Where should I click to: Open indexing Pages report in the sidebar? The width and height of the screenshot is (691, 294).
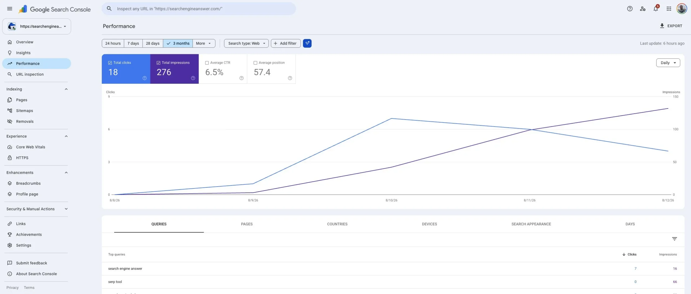37,100
